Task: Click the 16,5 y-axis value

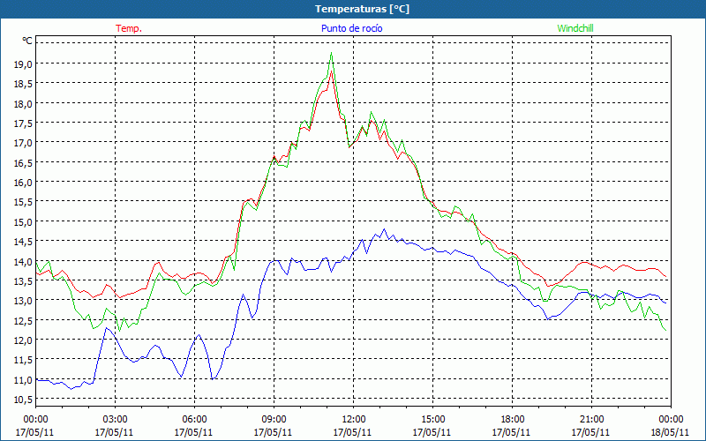Action: click(24, 162)
